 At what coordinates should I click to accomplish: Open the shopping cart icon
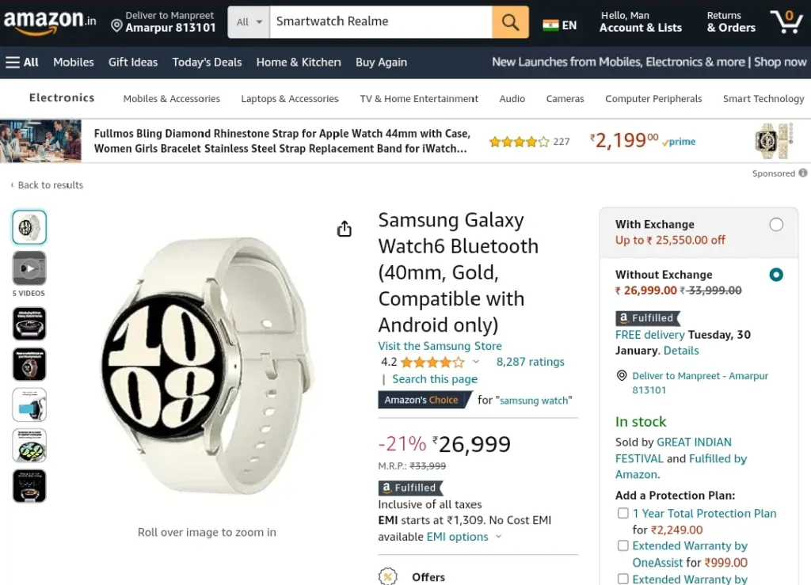click(x=786, y=22)
